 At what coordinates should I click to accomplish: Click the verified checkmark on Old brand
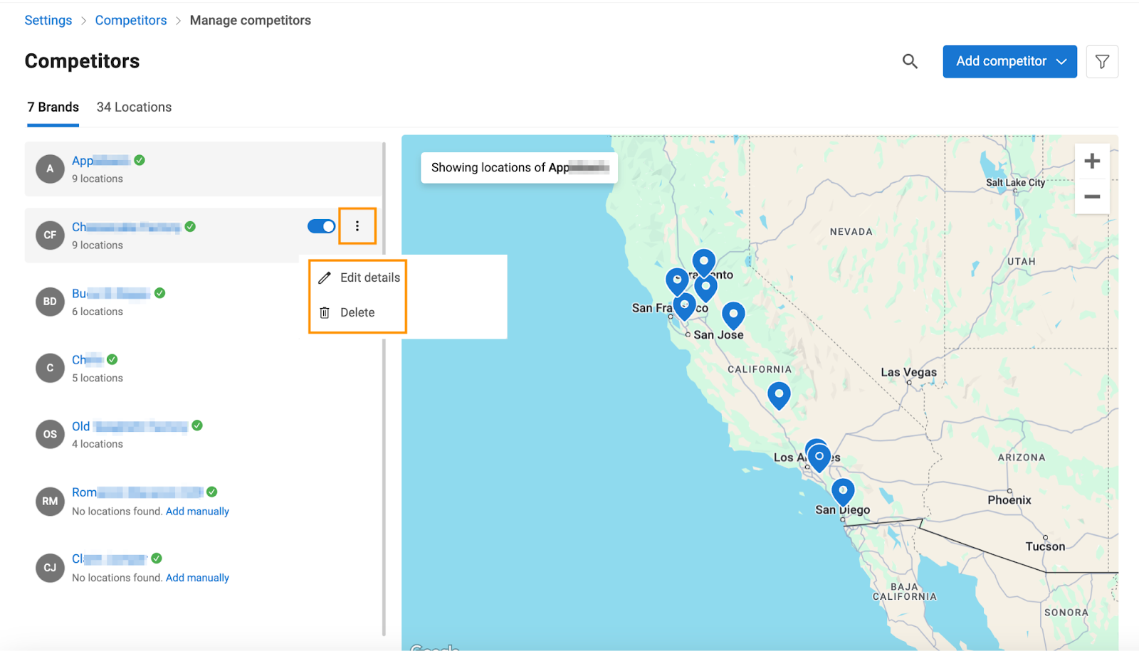click(x=197, y=425)
